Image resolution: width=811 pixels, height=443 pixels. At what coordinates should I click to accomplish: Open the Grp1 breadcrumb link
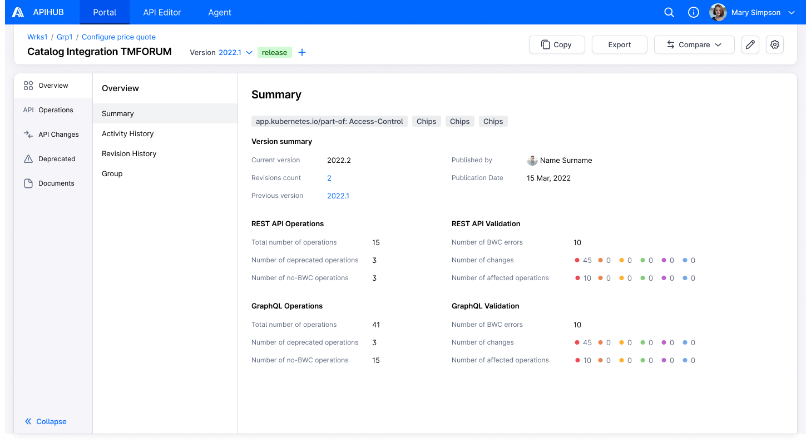click(x=65, y=37)
